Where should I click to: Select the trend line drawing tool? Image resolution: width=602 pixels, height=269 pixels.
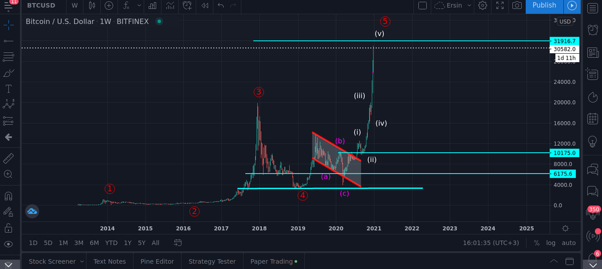coord(9,41)
